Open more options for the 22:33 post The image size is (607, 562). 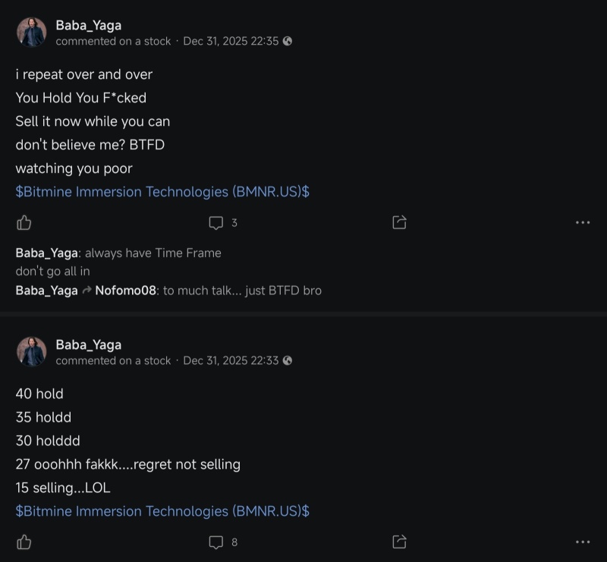[583, 542]
